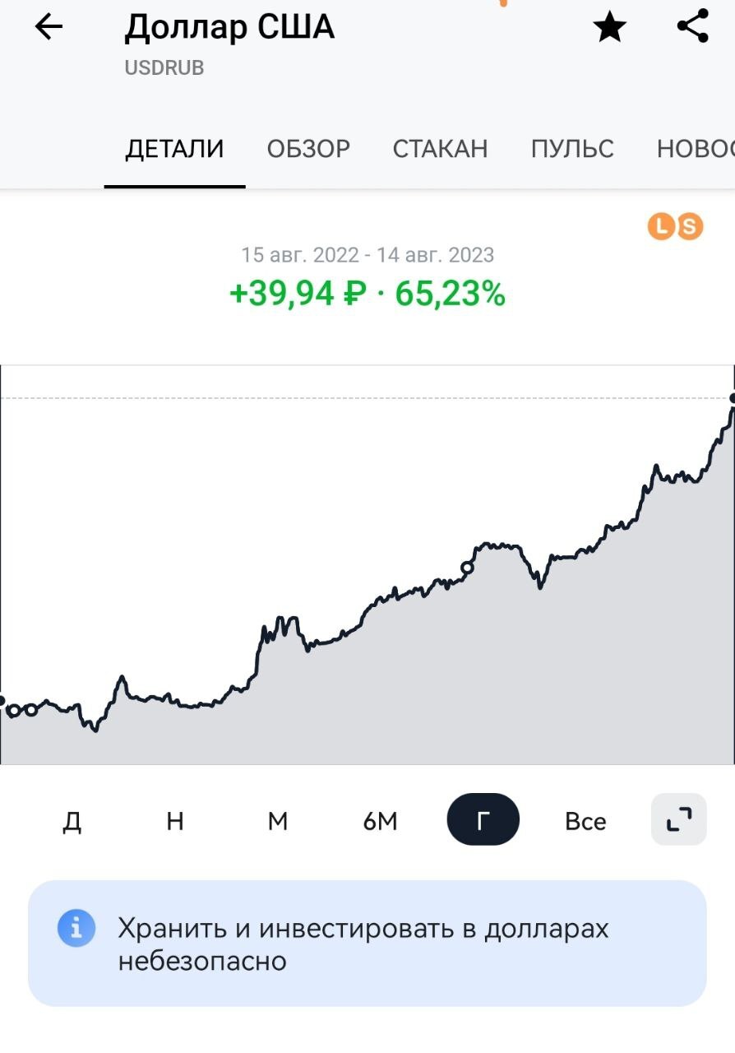The height and width of the screenshot is (1053, 735).
Task: Tap the chart's final price point
Action: (x=733, y=398)
